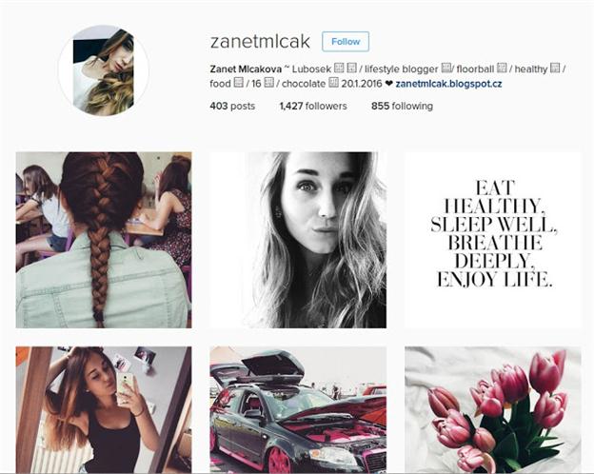Open the zanetmlcak.blogspot.cz link
The width and height of the screenshot is (594, 474).
point(448,84)
